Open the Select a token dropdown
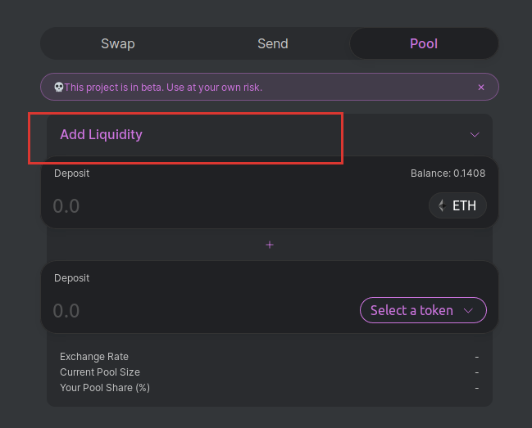Viewport: 532px width, 428px height. click(423, 310)
